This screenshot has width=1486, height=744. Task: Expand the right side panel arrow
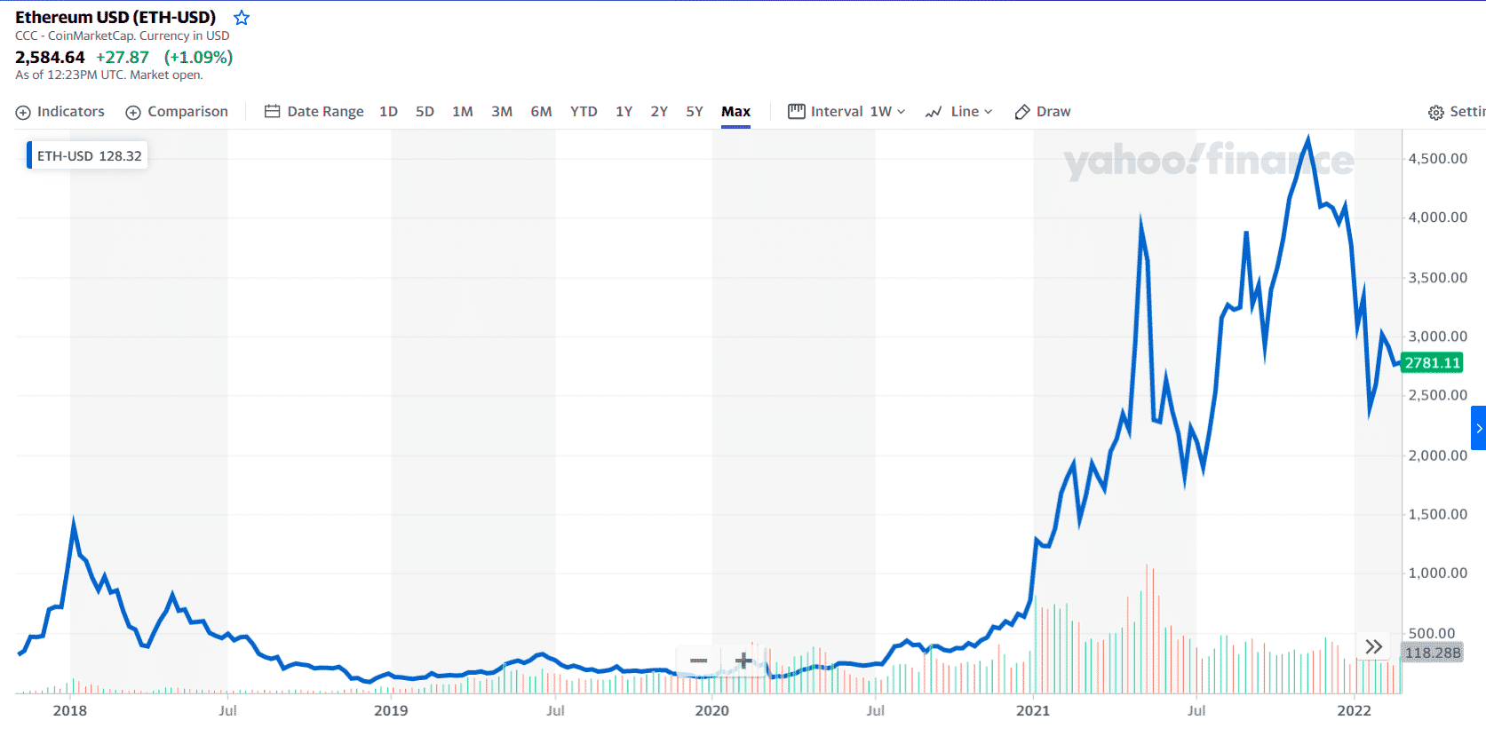click(1479, 428)
